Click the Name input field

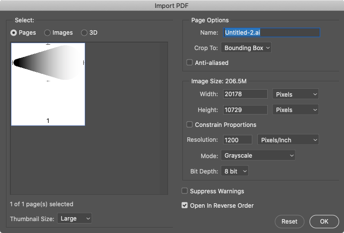tap(271, 33)
